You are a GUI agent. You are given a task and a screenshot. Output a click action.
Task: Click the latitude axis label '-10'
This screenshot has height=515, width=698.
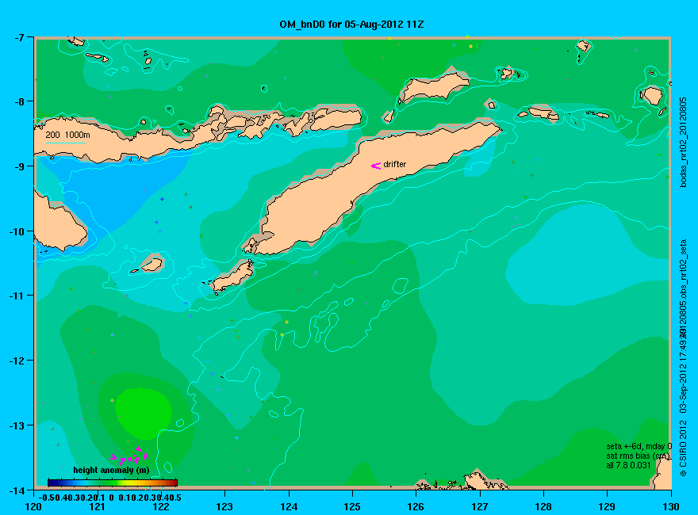pyautogui.click(x=17, y=231)
